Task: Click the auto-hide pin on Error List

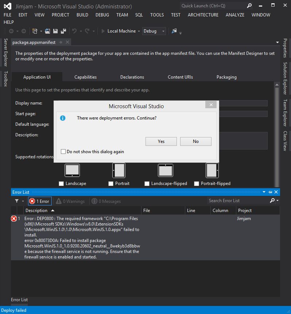Action: [270, 192]
